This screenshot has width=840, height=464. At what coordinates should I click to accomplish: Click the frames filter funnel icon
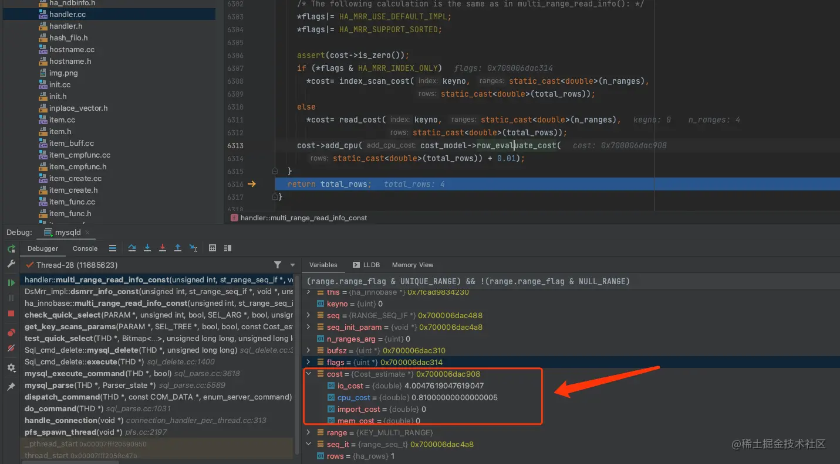[x=278, y=265]
